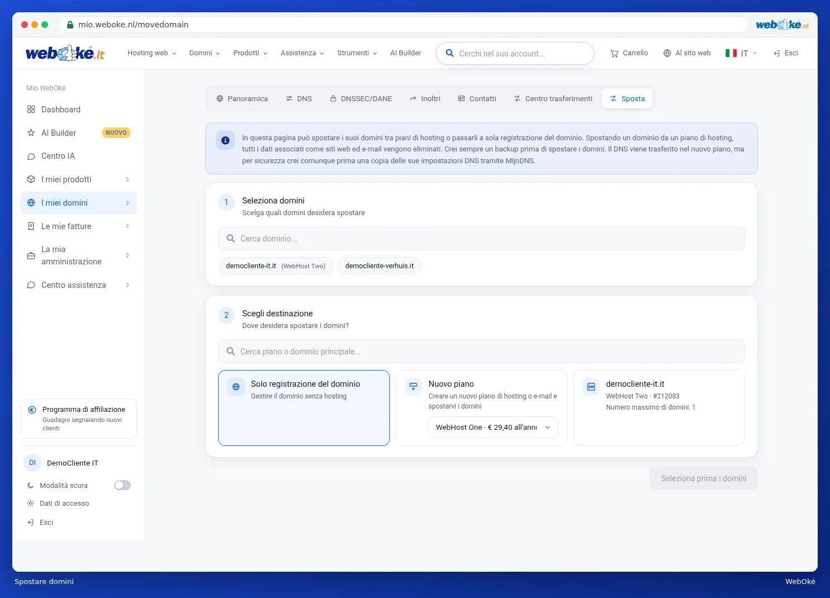
Task: Open the IT language selector
Action: 741,53
